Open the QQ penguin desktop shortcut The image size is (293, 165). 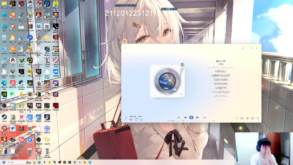coord(13,61)
